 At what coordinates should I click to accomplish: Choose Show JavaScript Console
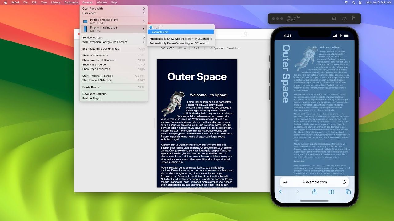click(114, 60)
